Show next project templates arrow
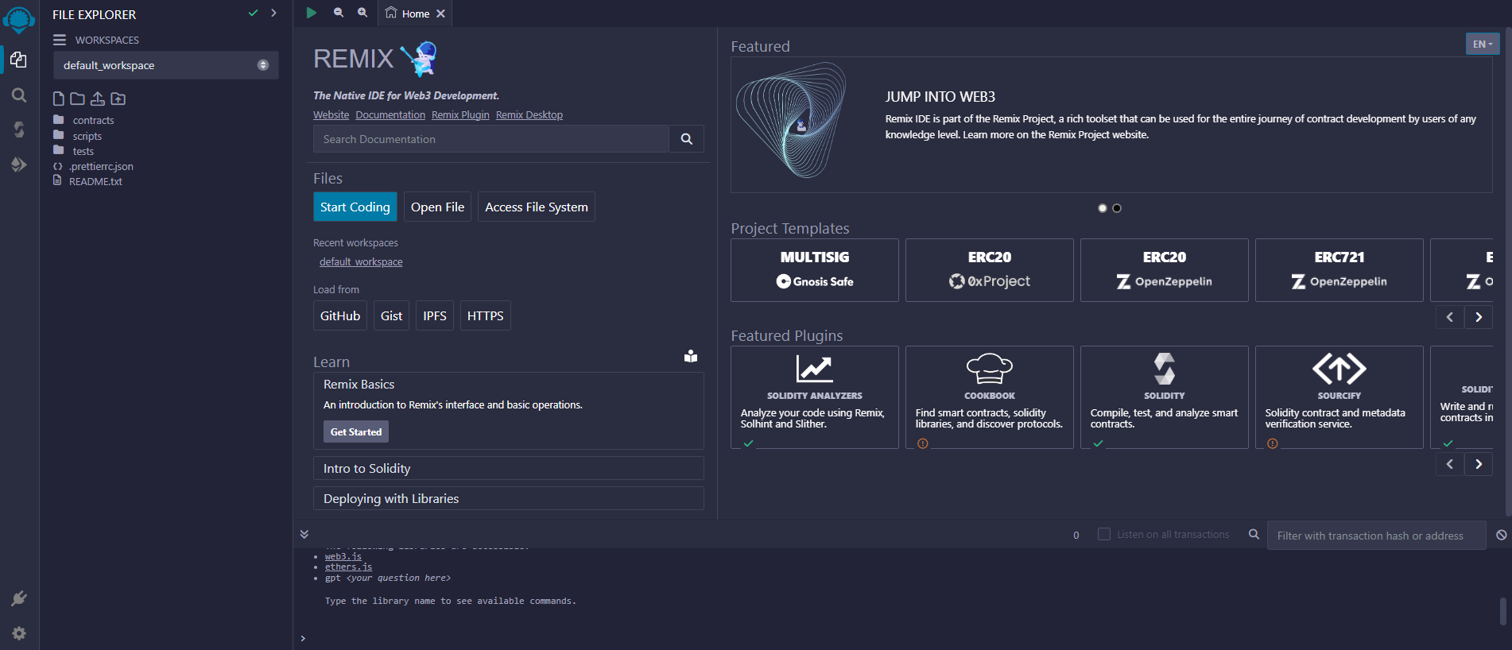Screen dimensions: 1512x650 pos(1479,317)
